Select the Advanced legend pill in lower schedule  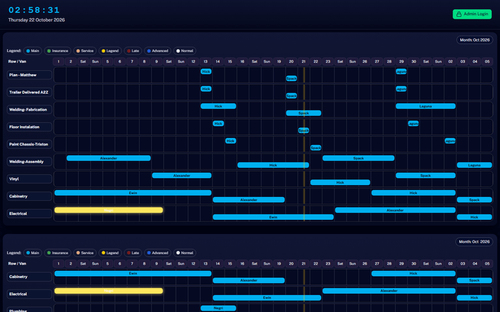click(158, 253)
